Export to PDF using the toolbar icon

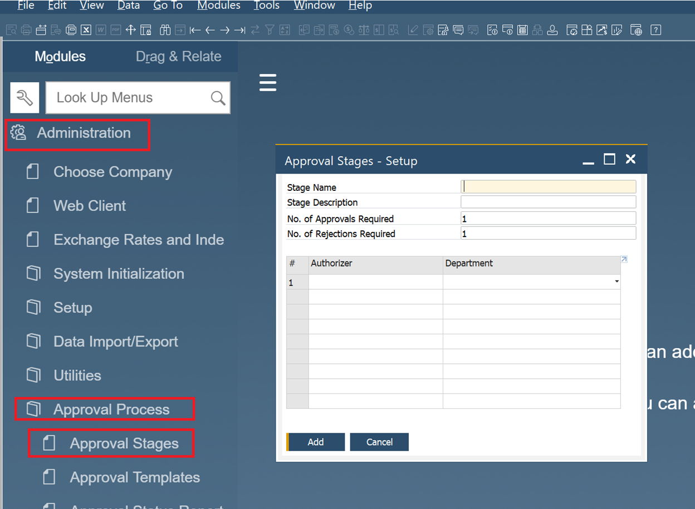coord(115,29)
